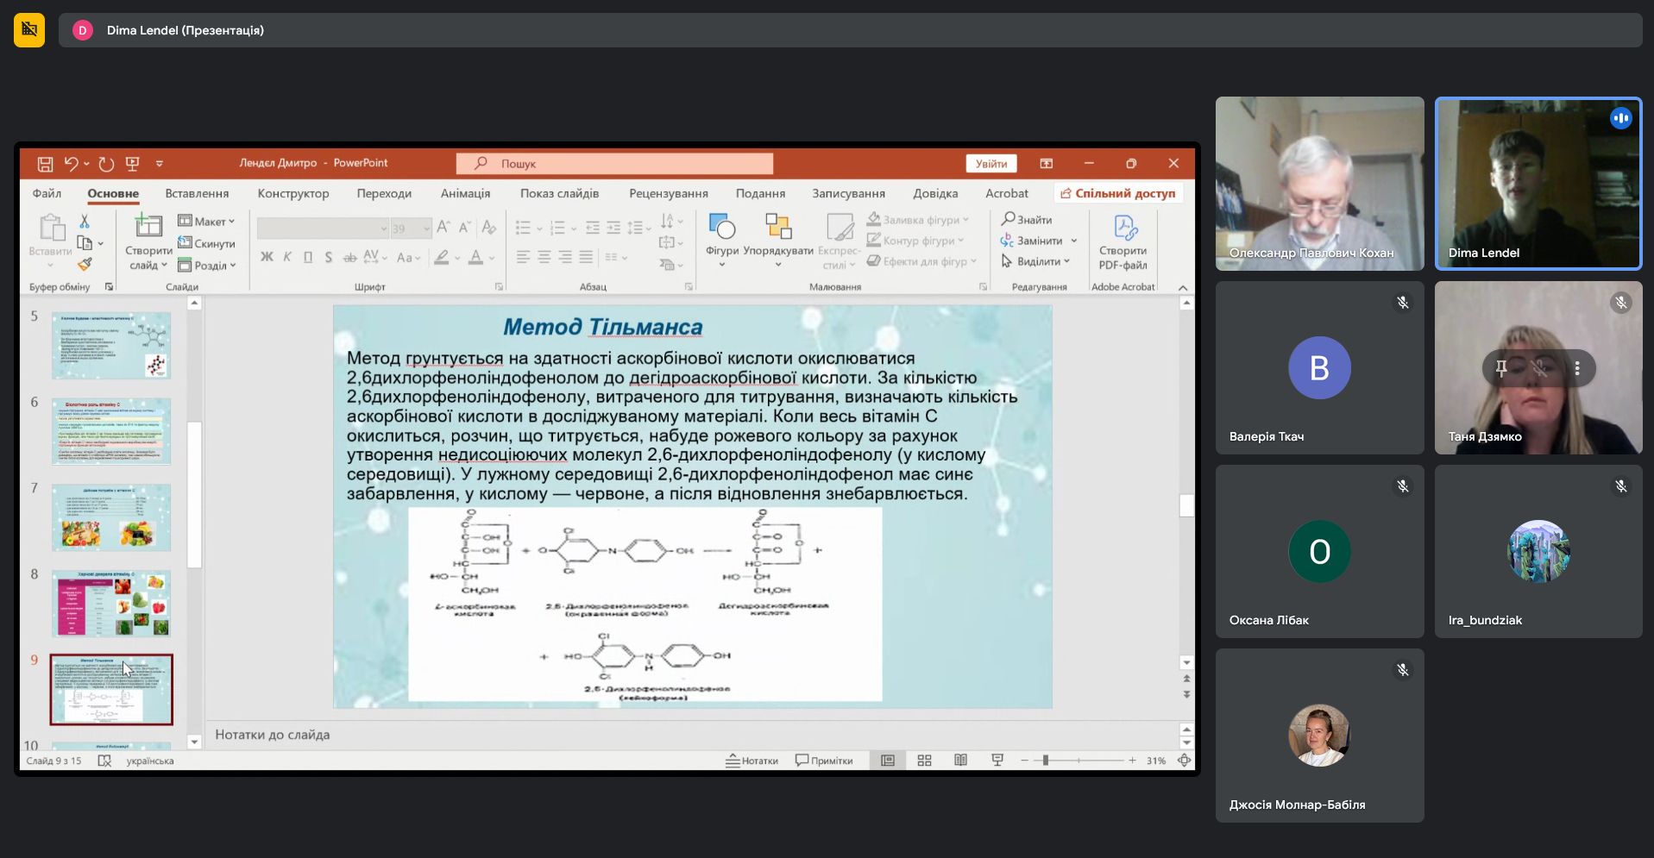Open more options dots on Таня Дзямко tile
Viewport: 1654px width, 858px height.
1577,368
